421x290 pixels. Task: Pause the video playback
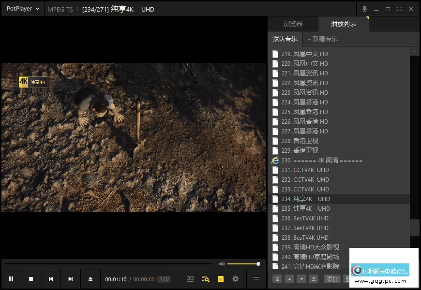coord(11,279)
